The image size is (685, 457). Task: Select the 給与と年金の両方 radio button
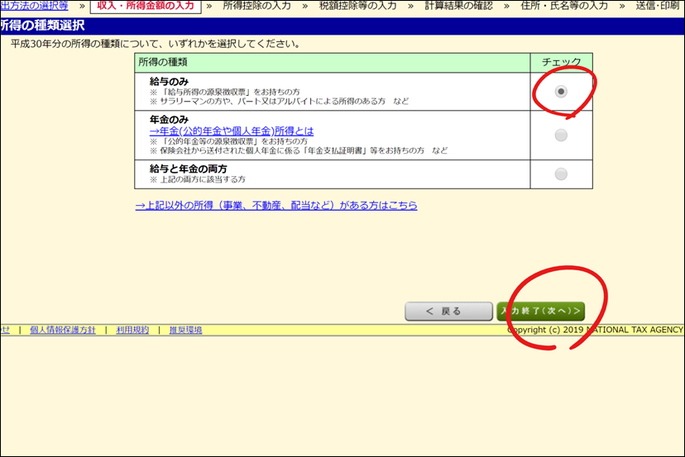[x=561, y=174]
